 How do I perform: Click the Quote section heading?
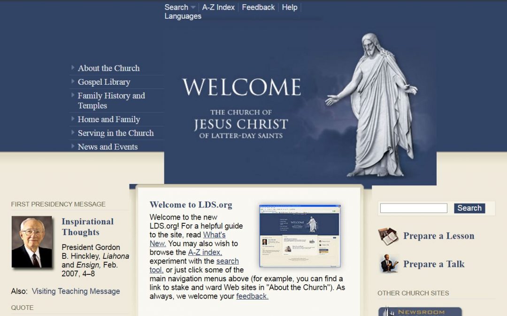tap(22, 308)
